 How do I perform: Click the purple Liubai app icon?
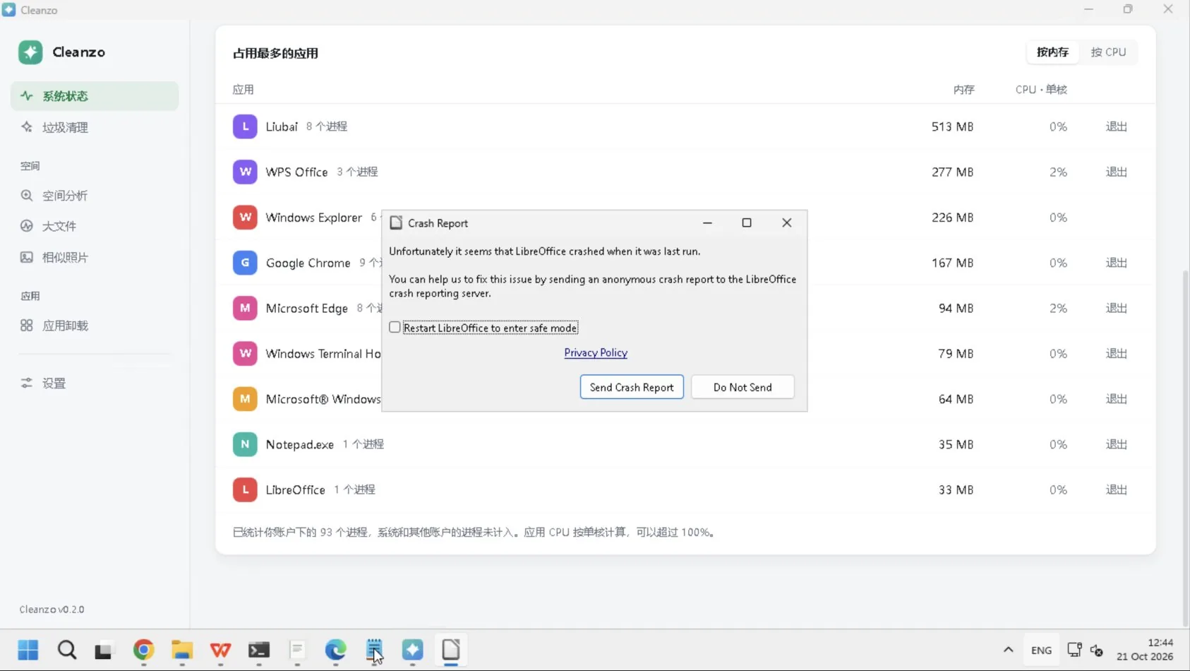tap(245, 126)
